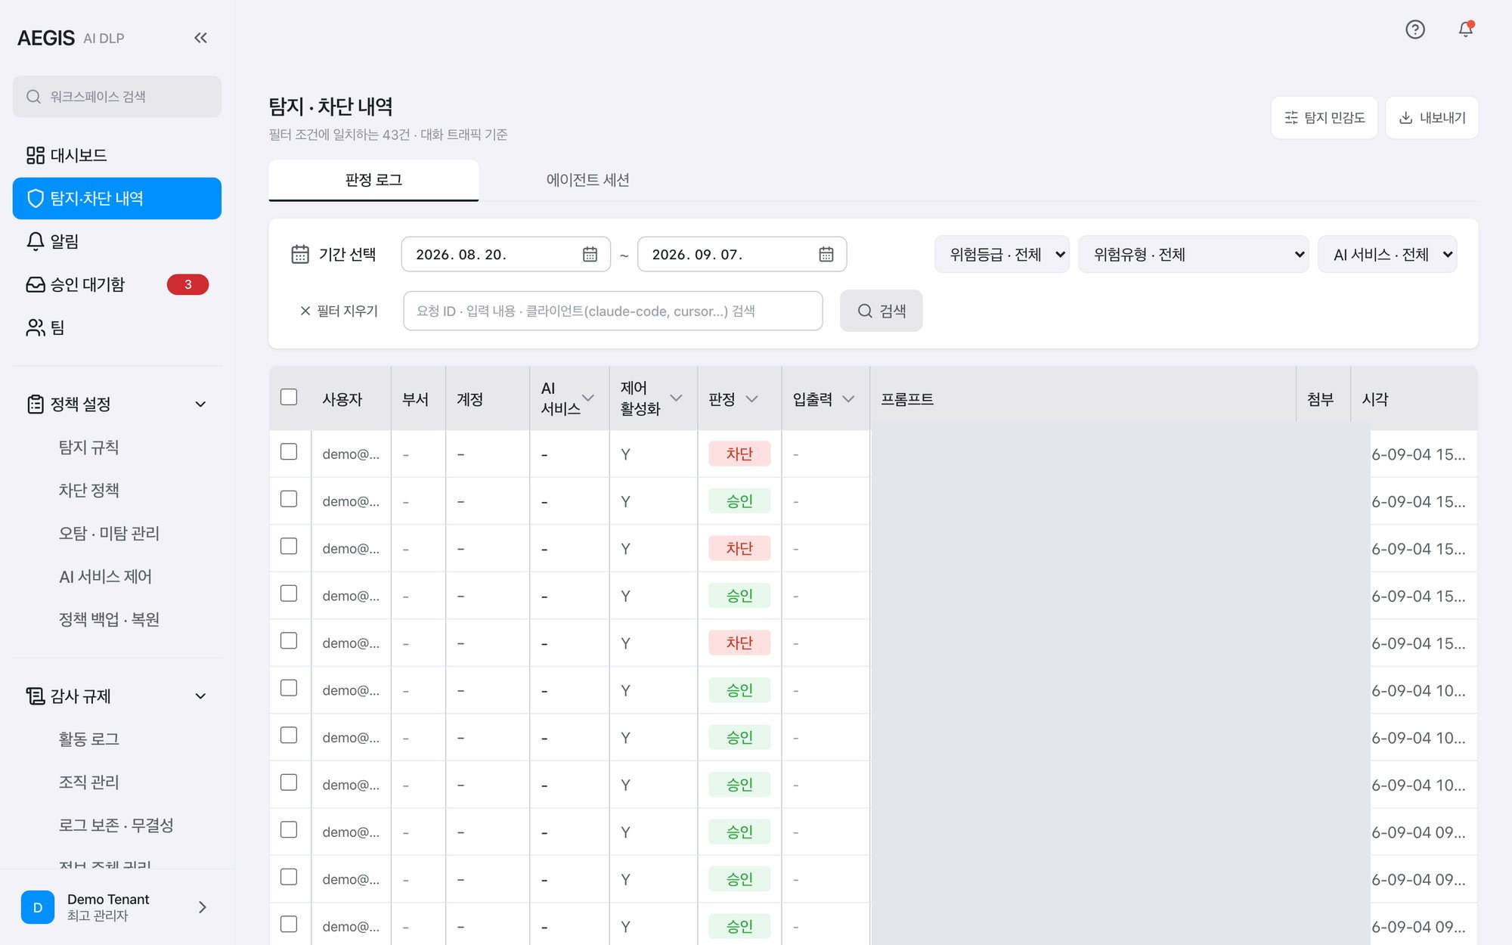Check the first row's checkbox (차단)

click(x=289, y=452)
